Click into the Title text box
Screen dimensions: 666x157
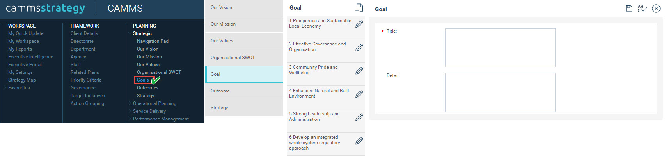tap(500, 48)
